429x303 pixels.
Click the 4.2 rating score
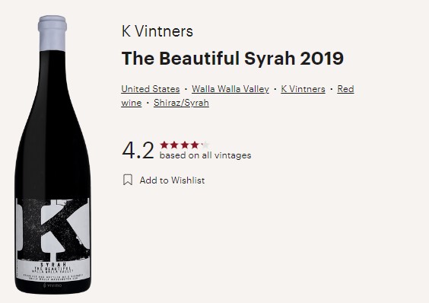tap(138, 150)
